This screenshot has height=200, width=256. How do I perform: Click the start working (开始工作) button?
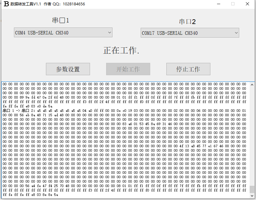128,69
